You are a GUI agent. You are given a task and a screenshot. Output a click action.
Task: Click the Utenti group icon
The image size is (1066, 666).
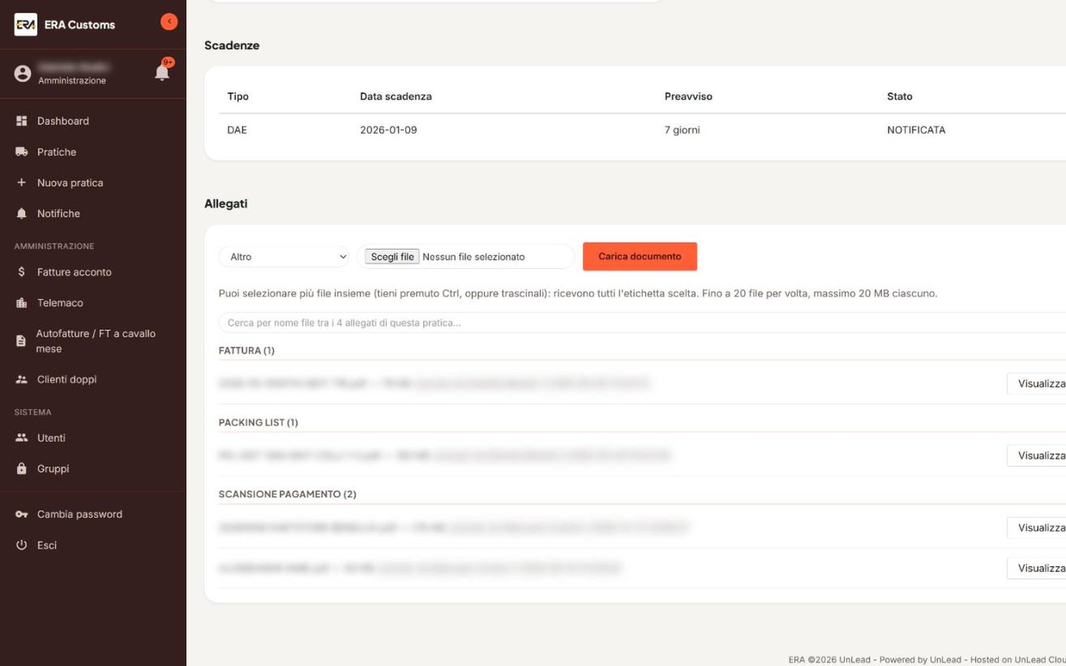click(21, 438)
